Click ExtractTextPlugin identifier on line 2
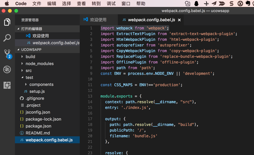Image resolution: width=254 pixels, height=155 pixels. pyautogui.click(x=136, y=34)
